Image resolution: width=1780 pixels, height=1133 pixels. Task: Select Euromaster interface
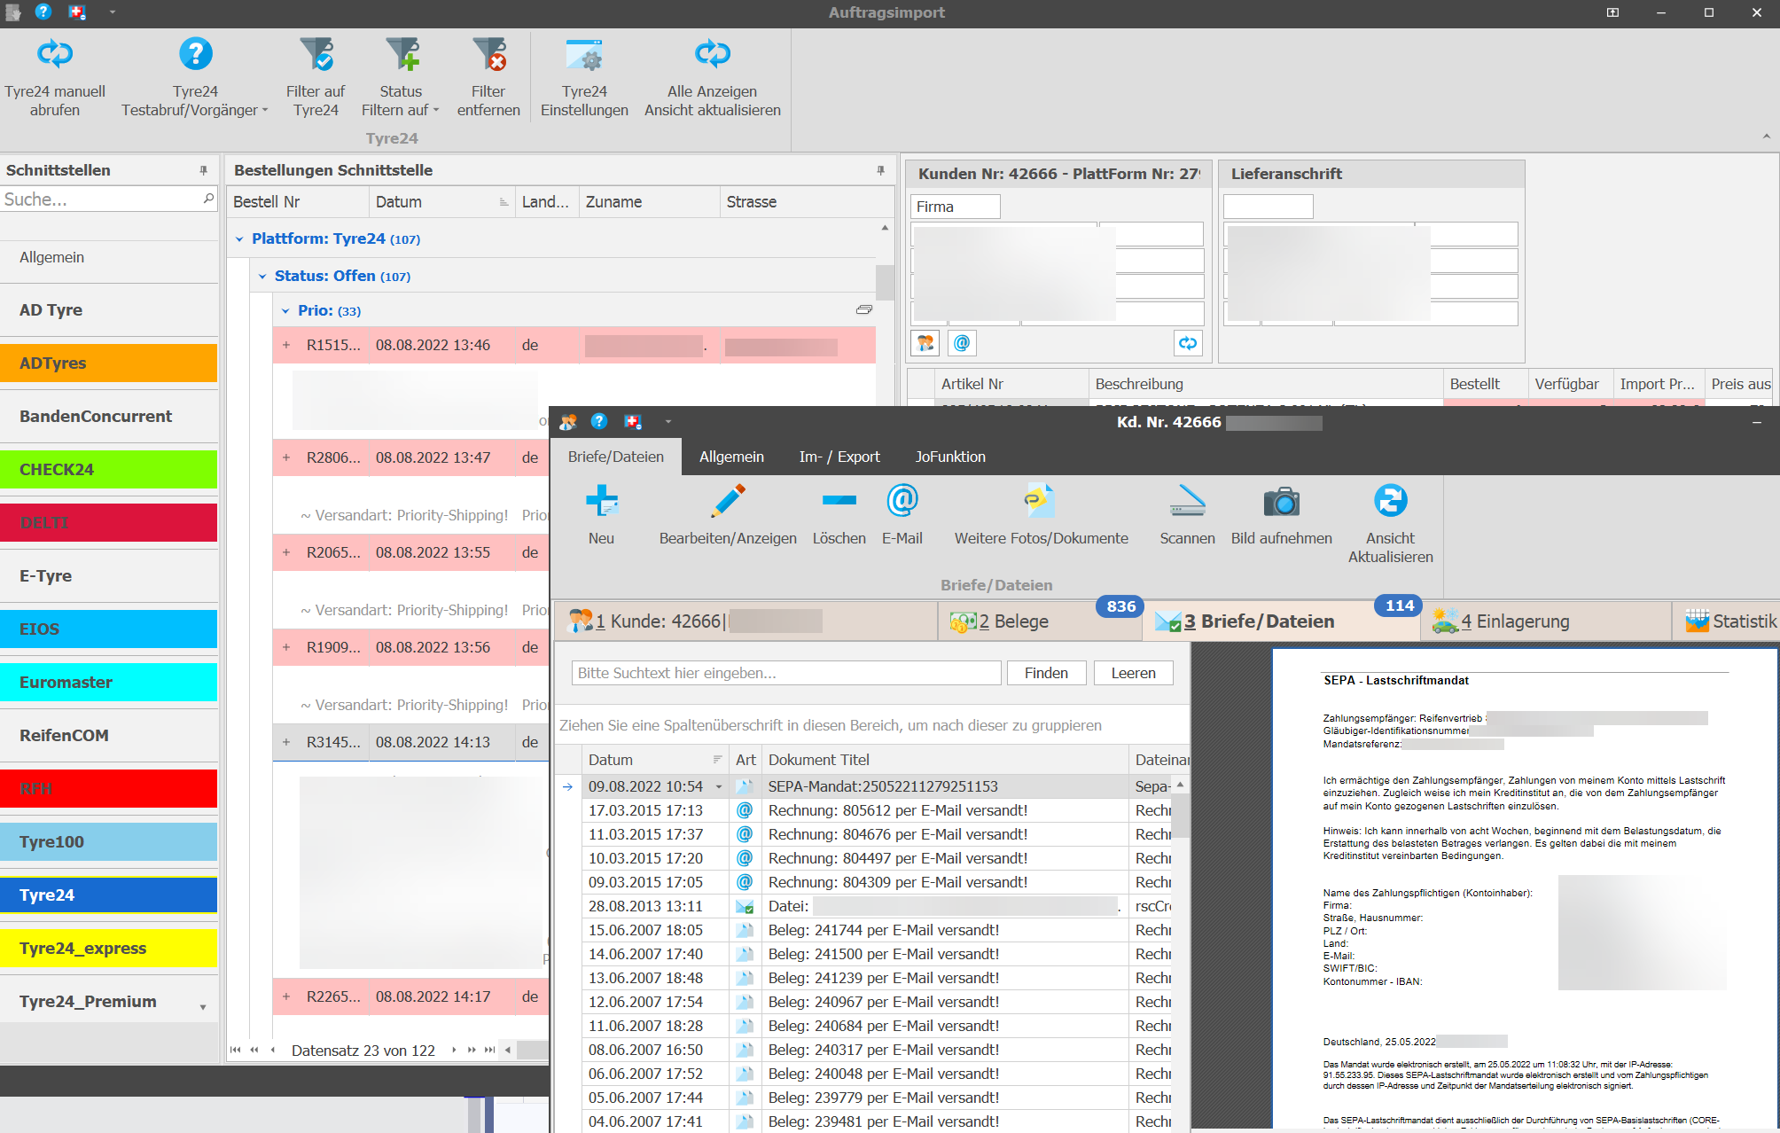pos(109,683)
